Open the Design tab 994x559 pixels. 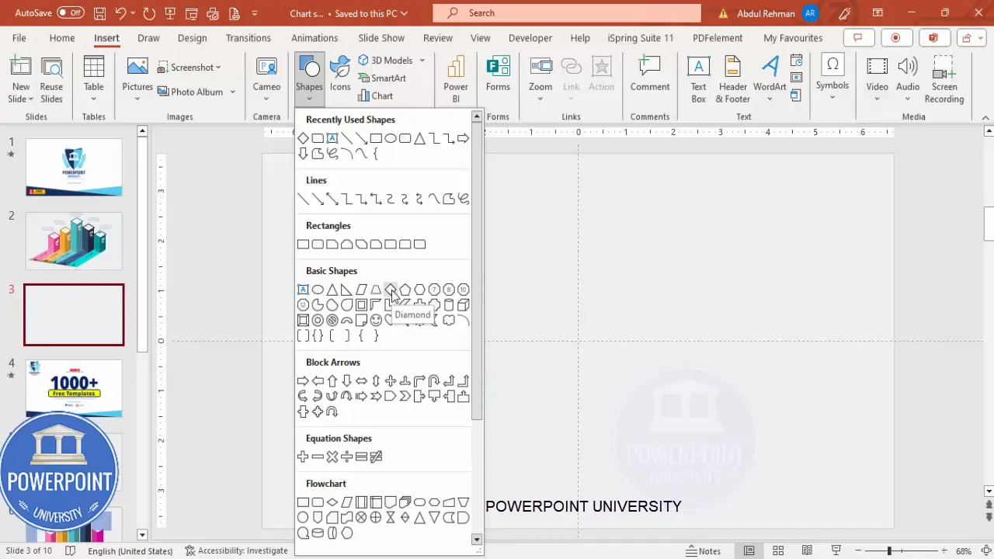click(192, 38)
